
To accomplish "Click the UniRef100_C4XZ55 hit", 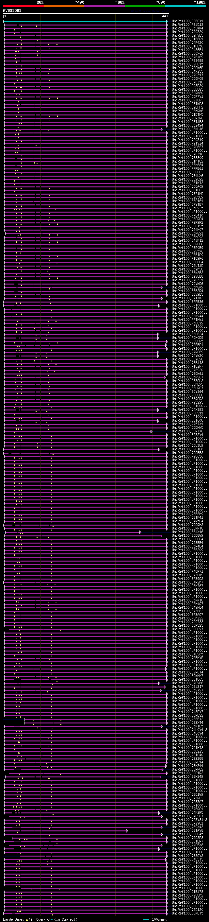I will coord(187,71).
